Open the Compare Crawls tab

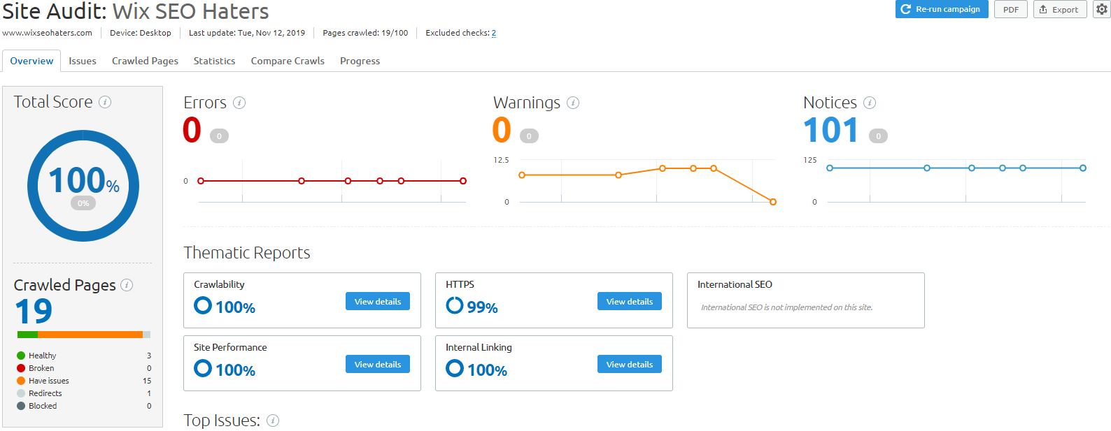tap(288, 61)
